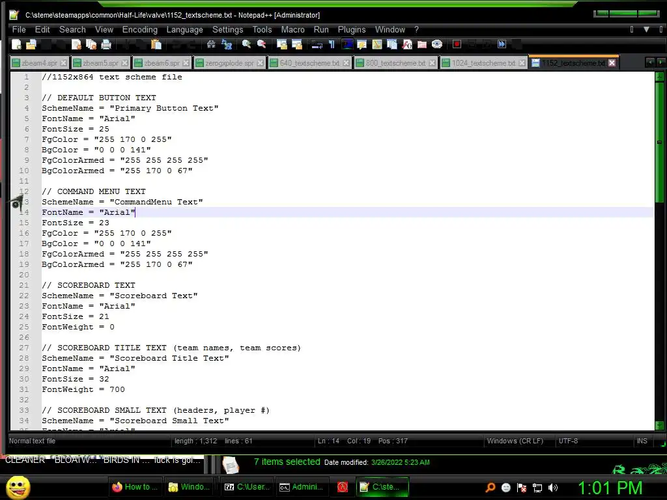667x500 pixels.
Task: Toggle Show All Characters pilcrow icon
Action: pos(332,44)
